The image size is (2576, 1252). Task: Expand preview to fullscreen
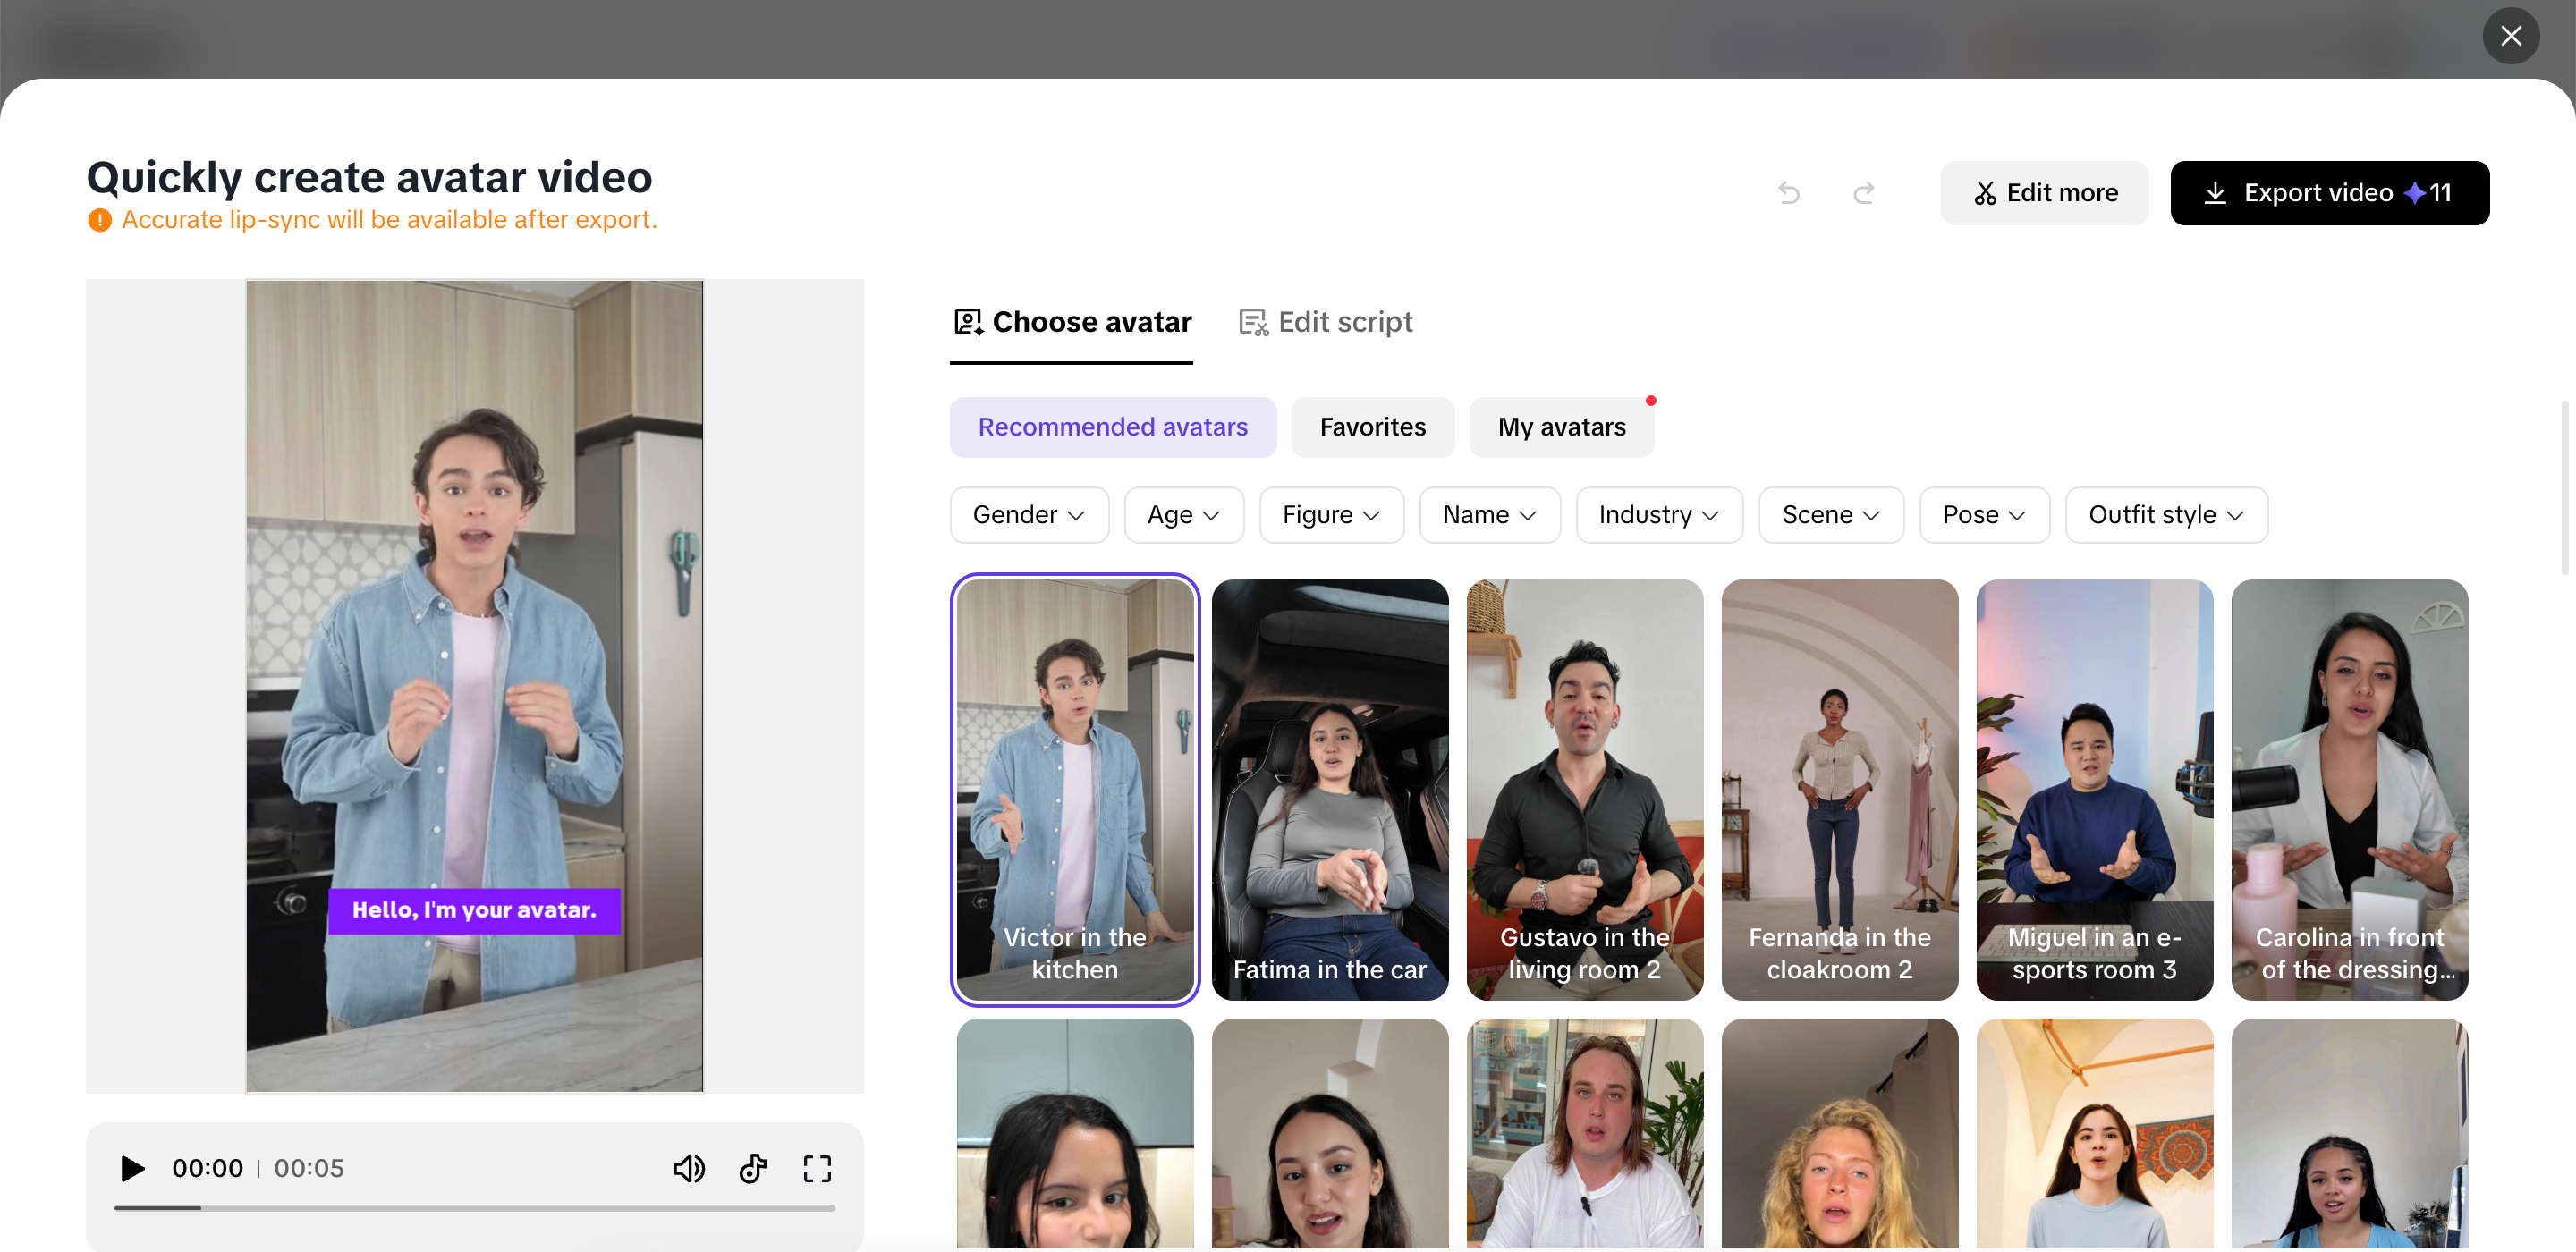click(x=817, y=1168)
